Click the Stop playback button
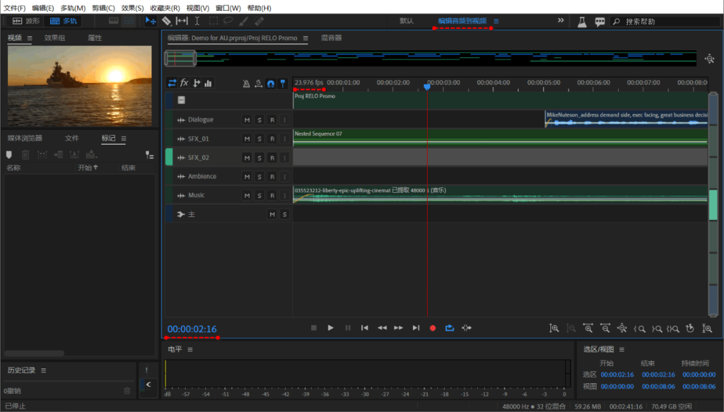The height and width of the screenshot is (412, 724). 314,328
